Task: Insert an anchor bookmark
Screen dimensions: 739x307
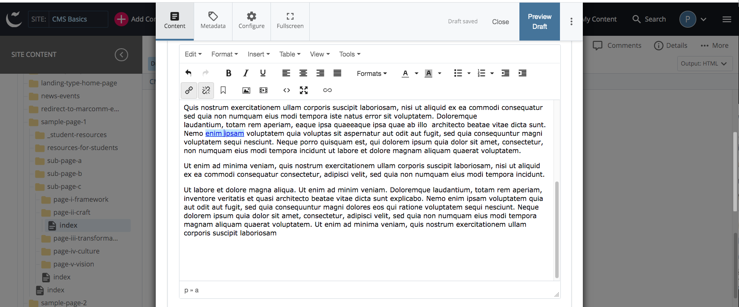Action: tap(223, 90)
